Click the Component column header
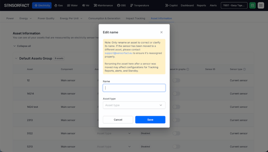The height and width of the screenshot is (152, 268). tap(67, 69)
